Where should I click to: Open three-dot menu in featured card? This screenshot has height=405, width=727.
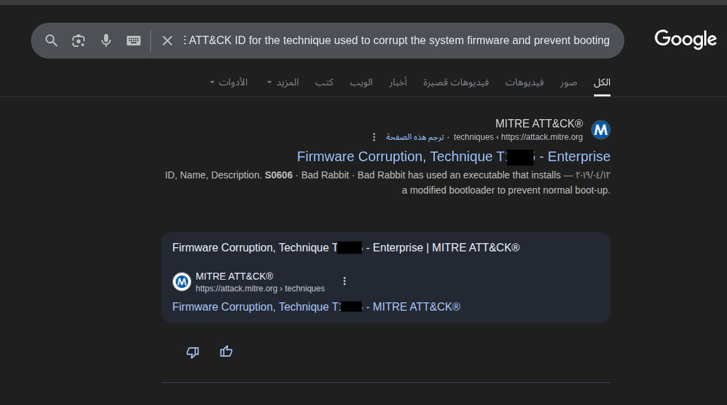coord(345,281)
